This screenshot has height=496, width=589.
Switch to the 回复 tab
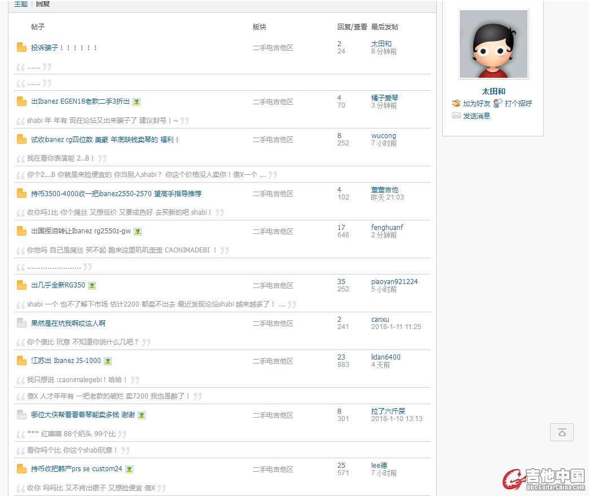(43, 4)
